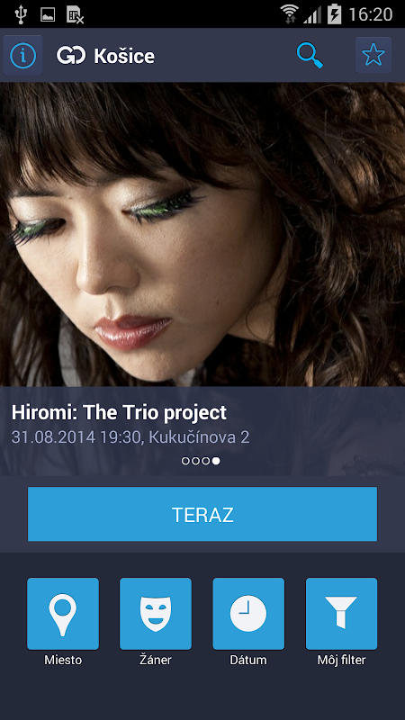Open the featured event photo

(202, 234)
